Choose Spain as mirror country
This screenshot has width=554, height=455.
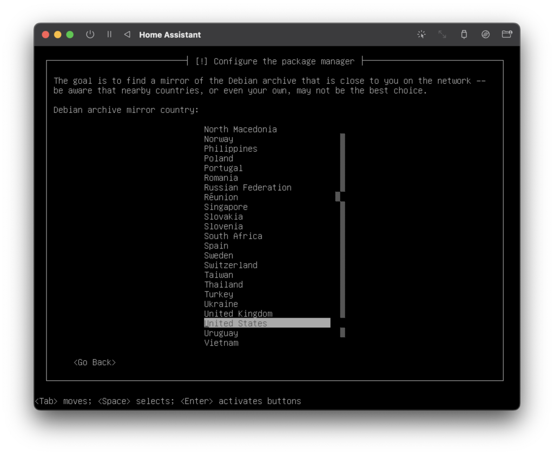point(216,246)
